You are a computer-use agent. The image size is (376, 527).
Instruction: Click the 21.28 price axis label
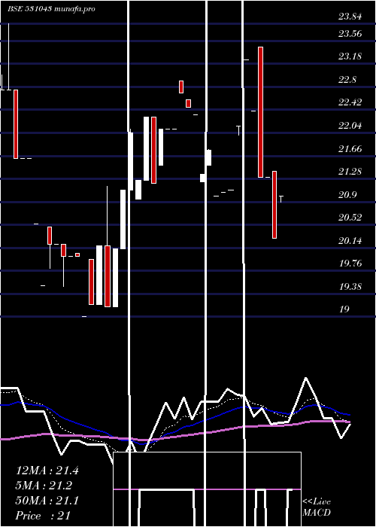click(350, 172)
